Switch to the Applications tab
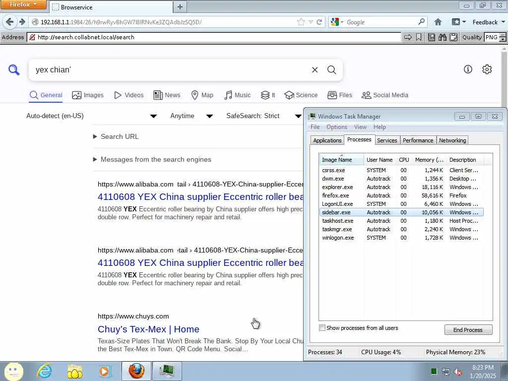This screenshot has width=508, height=381. (327, 140)
